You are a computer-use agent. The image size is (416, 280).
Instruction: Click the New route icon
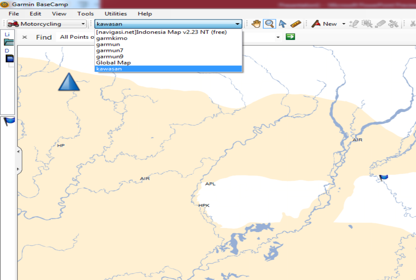tap(316, 24)
